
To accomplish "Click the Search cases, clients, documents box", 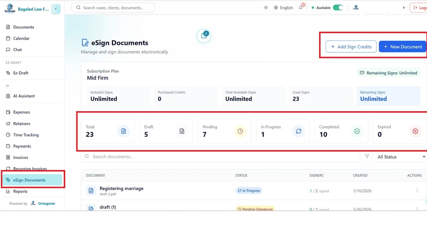I will (x=113, y=8).
